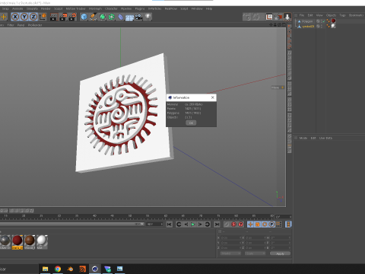Click the OK button in Information dialog
Screen dimensions: 365x274
(191, 123)
